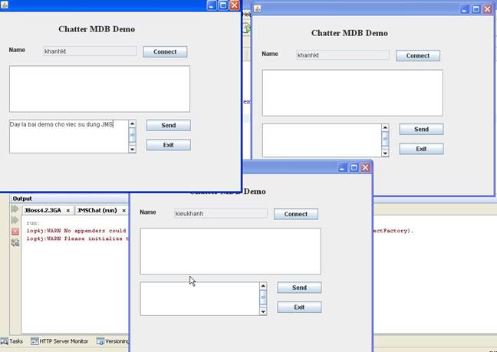
Task: Click Connect in the top-right khanhkt window
Action: click(x=418, y=55)
